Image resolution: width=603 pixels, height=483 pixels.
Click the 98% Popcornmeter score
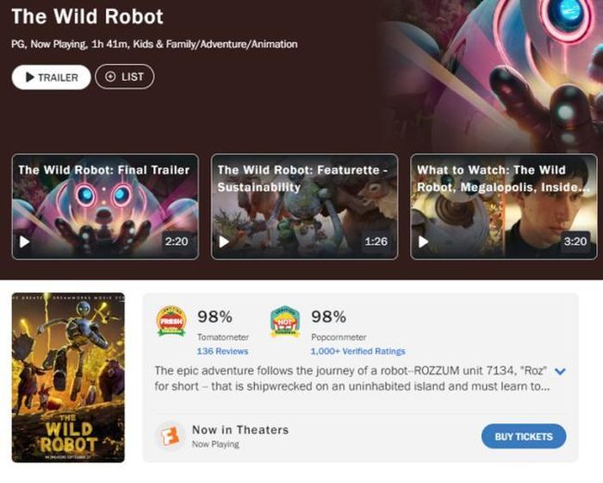point(329,317)
